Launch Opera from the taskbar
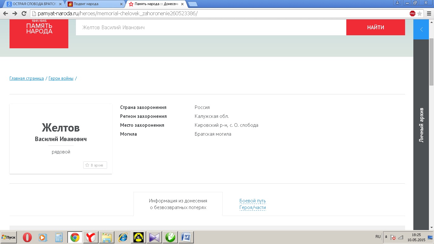The image size is (434, 244). (27, 237)
